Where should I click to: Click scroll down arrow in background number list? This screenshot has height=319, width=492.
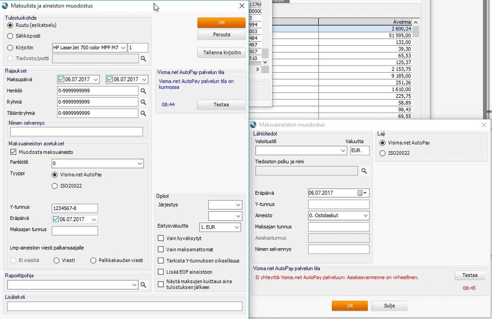point(265,62)
